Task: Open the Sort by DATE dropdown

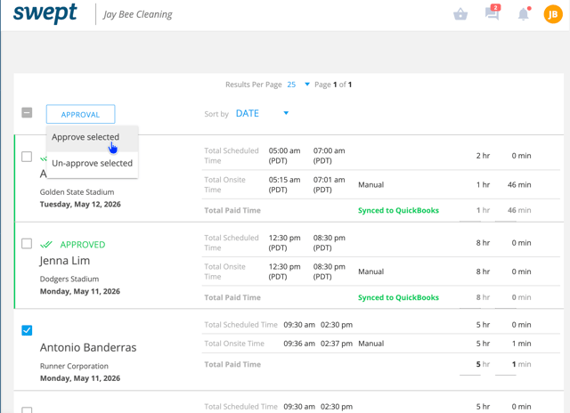Action: [262, 113]
